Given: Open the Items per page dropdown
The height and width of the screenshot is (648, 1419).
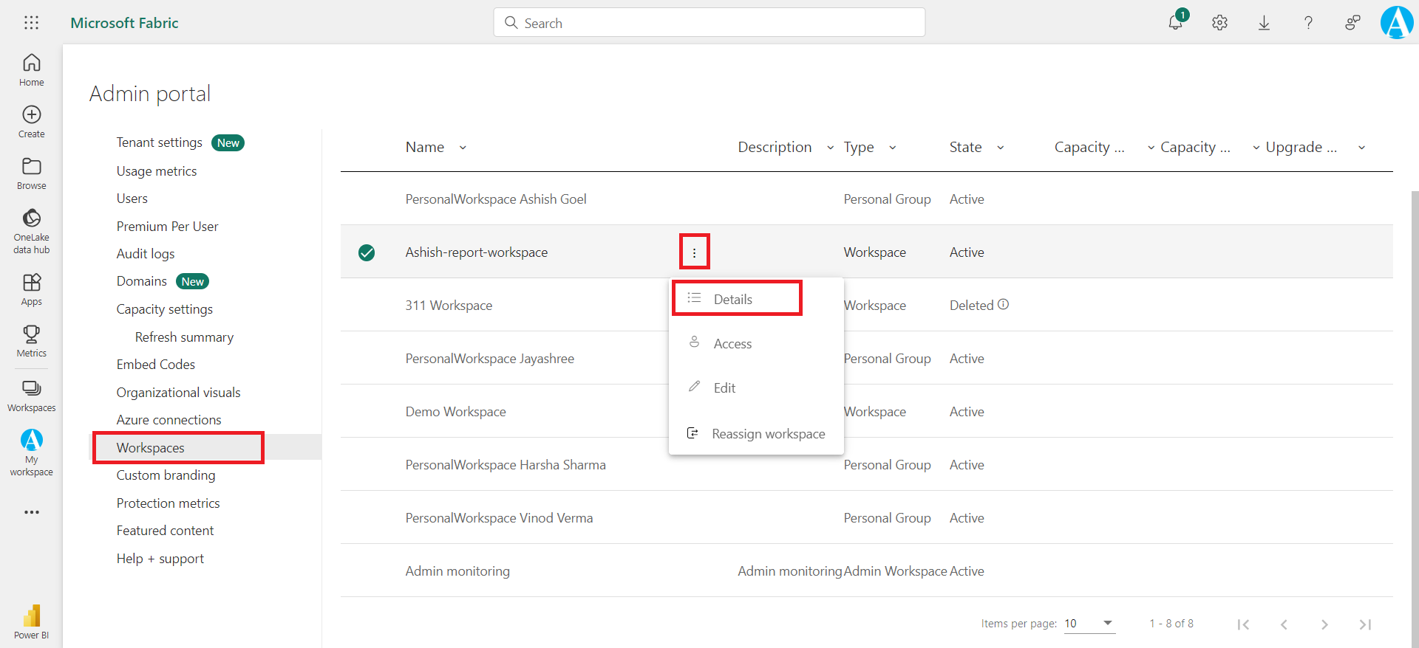Looking at the screenshot, I should [1089, 624].
